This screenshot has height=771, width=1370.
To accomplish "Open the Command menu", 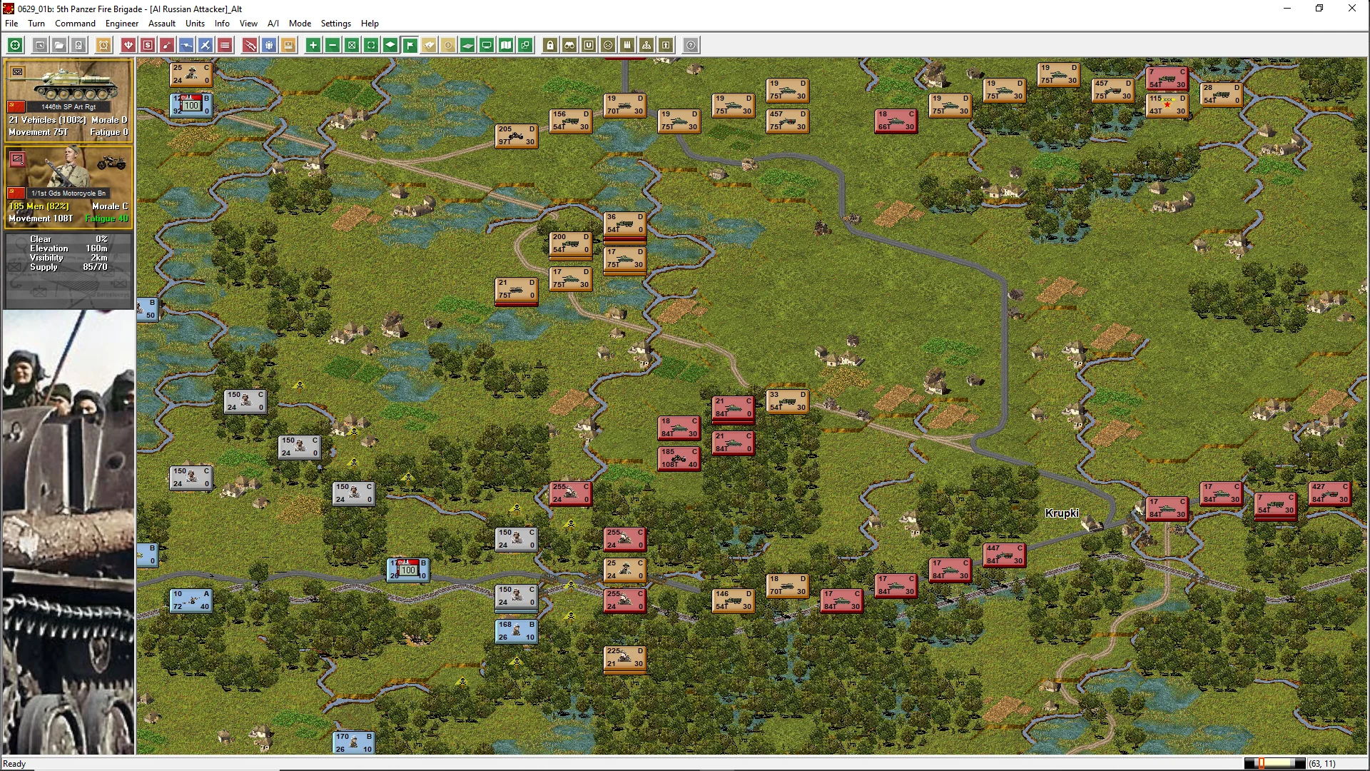I will pos(75,24).
